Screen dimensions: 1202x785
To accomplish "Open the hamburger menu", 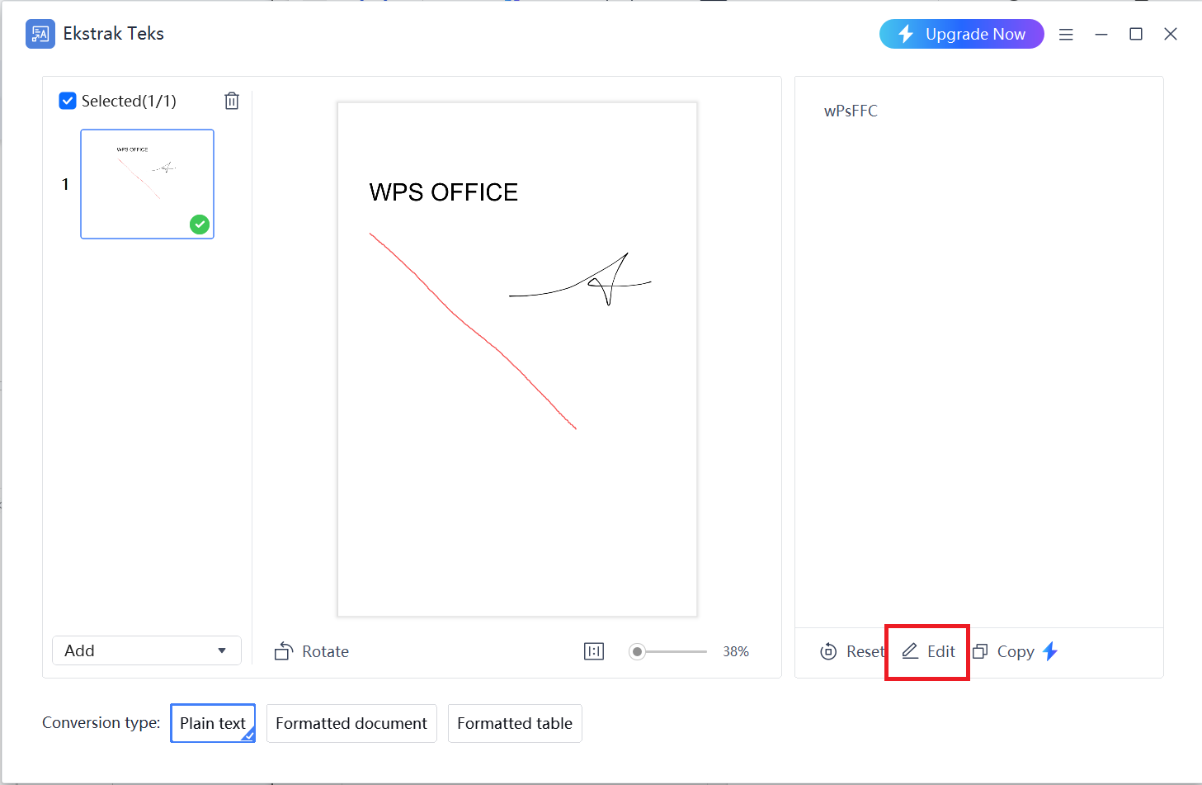I will tap(1066, 34).
